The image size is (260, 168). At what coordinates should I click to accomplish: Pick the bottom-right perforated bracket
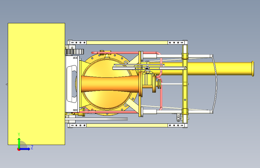178,125
